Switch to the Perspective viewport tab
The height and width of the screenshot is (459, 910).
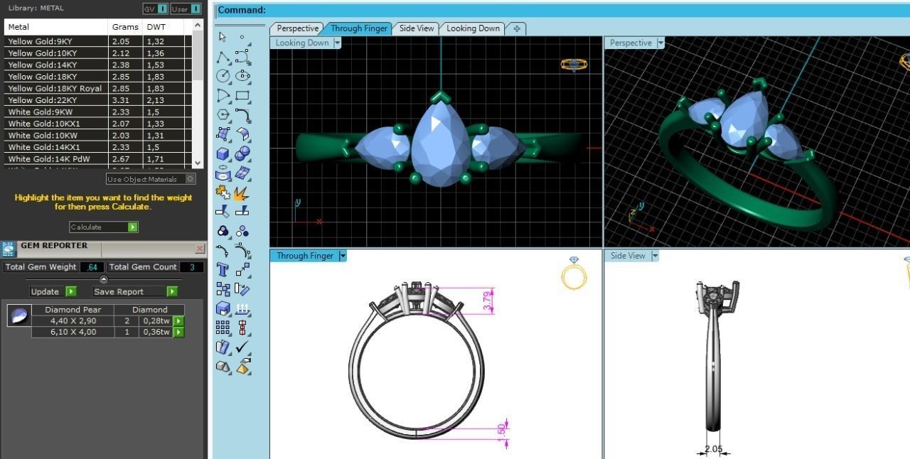click(296, 28)
